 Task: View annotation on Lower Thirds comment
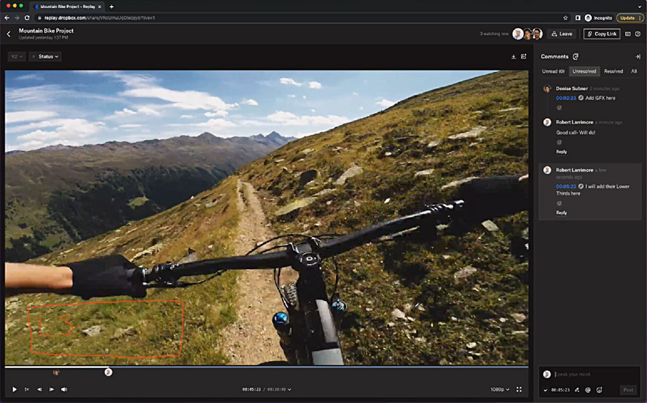tap(581, 187)
